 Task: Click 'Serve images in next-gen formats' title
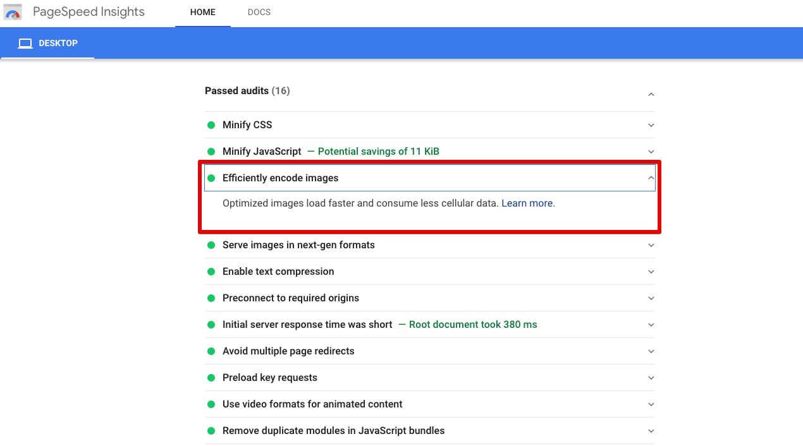point(298,245)
